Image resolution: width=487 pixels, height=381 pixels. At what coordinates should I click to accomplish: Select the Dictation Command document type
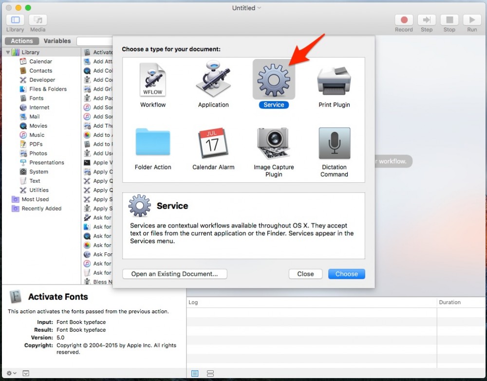point(334,142)
